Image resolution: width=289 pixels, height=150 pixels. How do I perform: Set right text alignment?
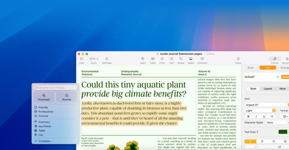(x=273, y=141)
